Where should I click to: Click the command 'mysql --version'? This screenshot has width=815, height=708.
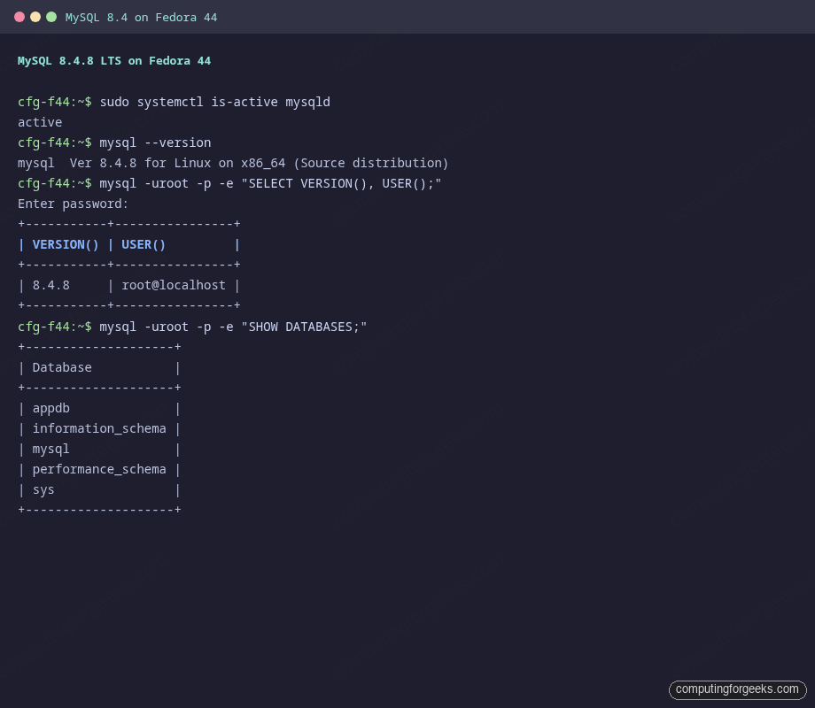coord(155,142)
